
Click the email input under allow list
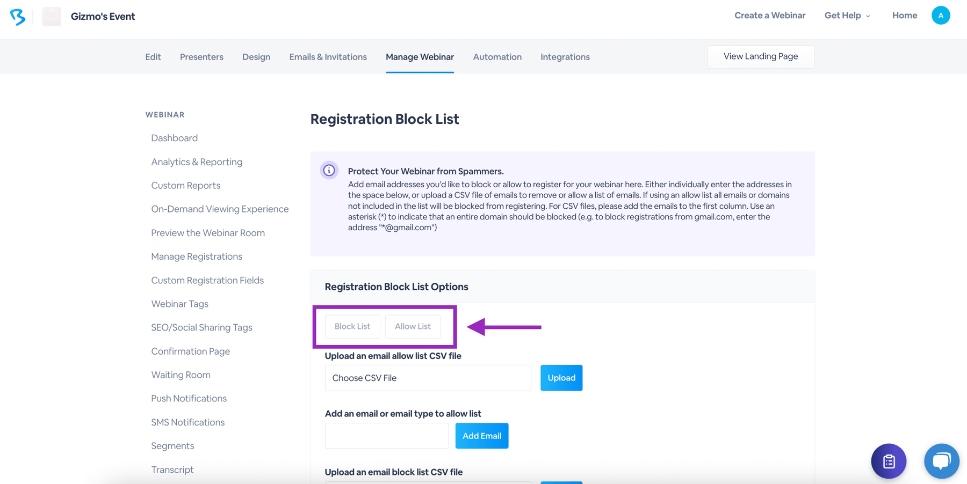point(386,435)
